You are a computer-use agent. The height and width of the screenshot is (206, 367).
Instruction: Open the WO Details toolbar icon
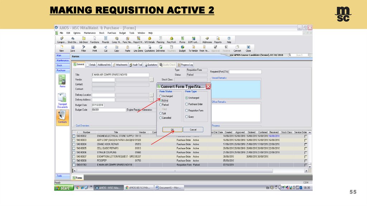pos(149,40)
